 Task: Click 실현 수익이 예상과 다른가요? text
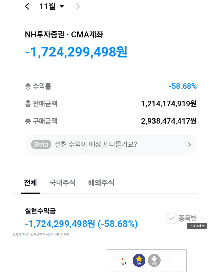coord(96,144)
